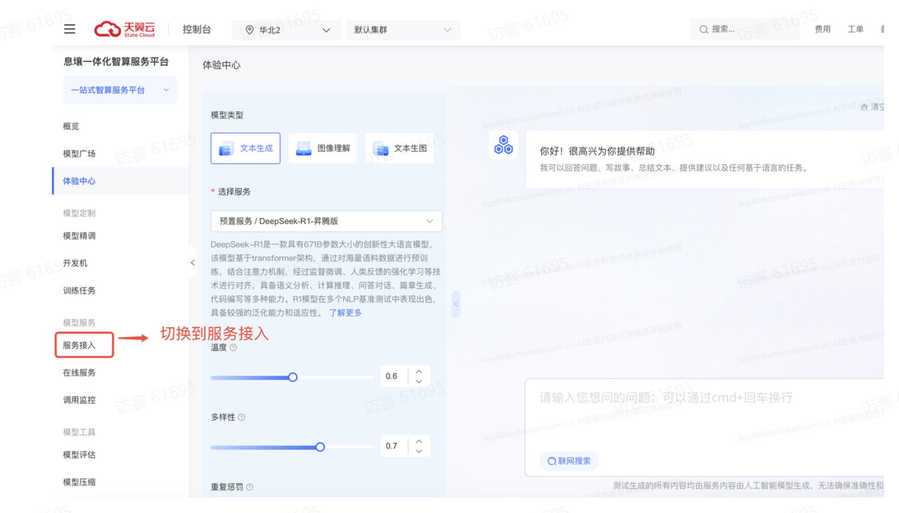Open 控制台 in the top bar

pyautogui.click(x=197, y=30)
